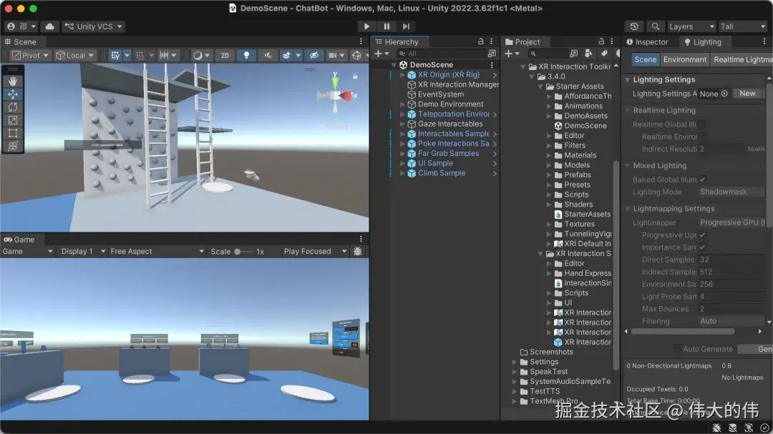Click New lighting settings button

click(x=747, y=94)
